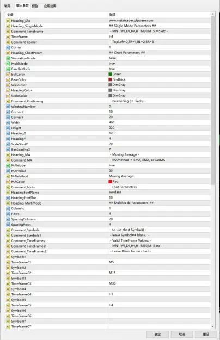Select the TimeFrame01 value M5
The height and width of the screenshot is (340, 220).
point(111,262)
